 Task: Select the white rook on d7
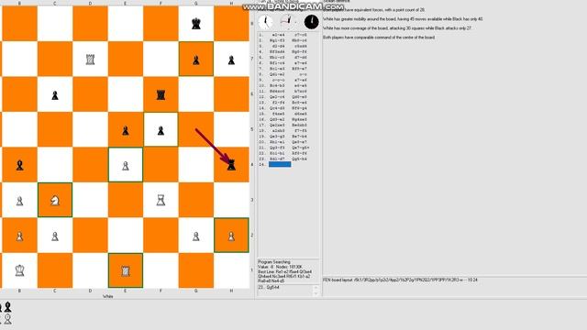pos(90,60)
